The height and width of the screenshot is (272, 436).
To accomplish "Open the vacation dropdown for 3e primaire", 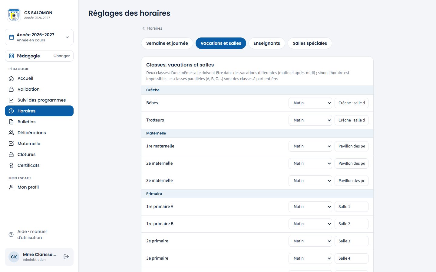I will tap(310, 258).
